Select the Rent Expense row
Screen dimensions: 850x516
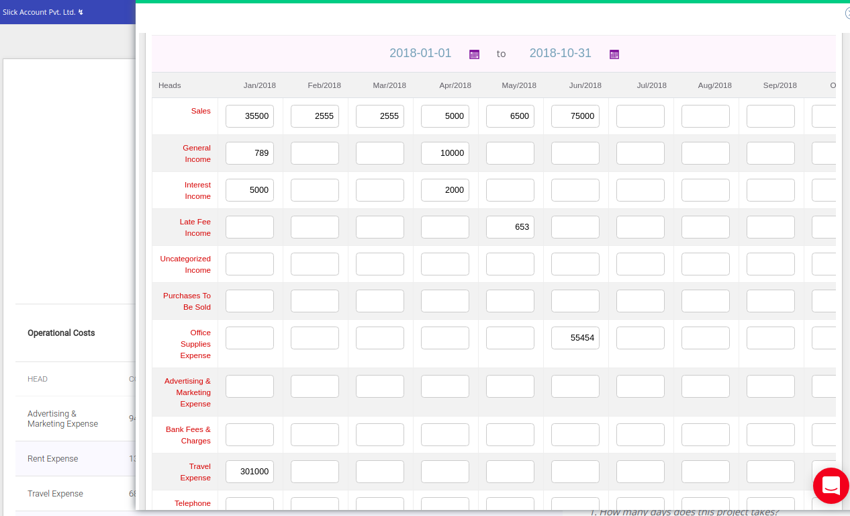pyautogui.click(x=52, y=458)
